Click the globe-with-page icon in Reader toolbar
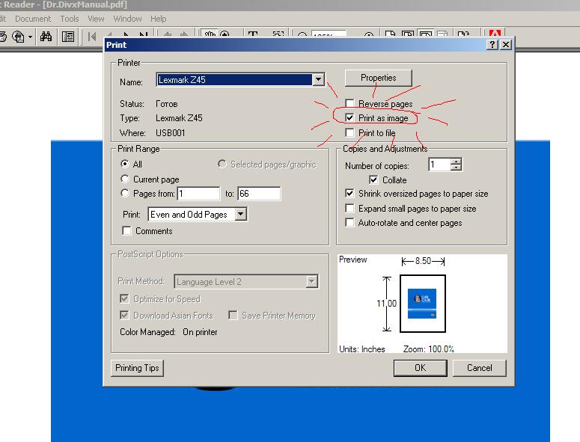Viewport: 580px width, 442px height. pyautogui.click(x=18, y=37)
